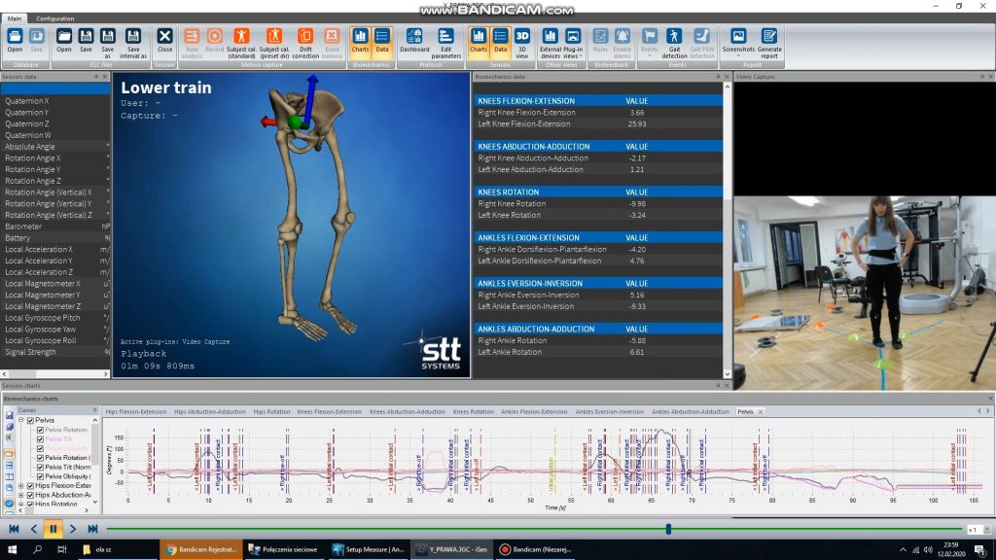
Task: Uncheck the Pelvis Rotation curve checkbox
Action: (x=40, y=430)
